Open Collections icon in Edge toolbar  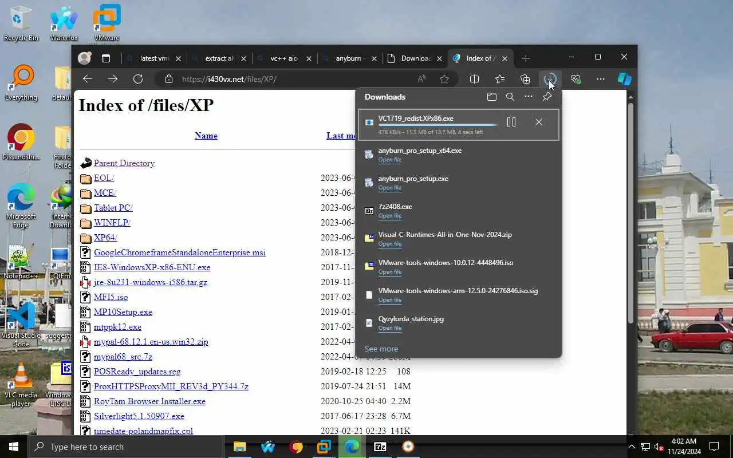[525, 79]
